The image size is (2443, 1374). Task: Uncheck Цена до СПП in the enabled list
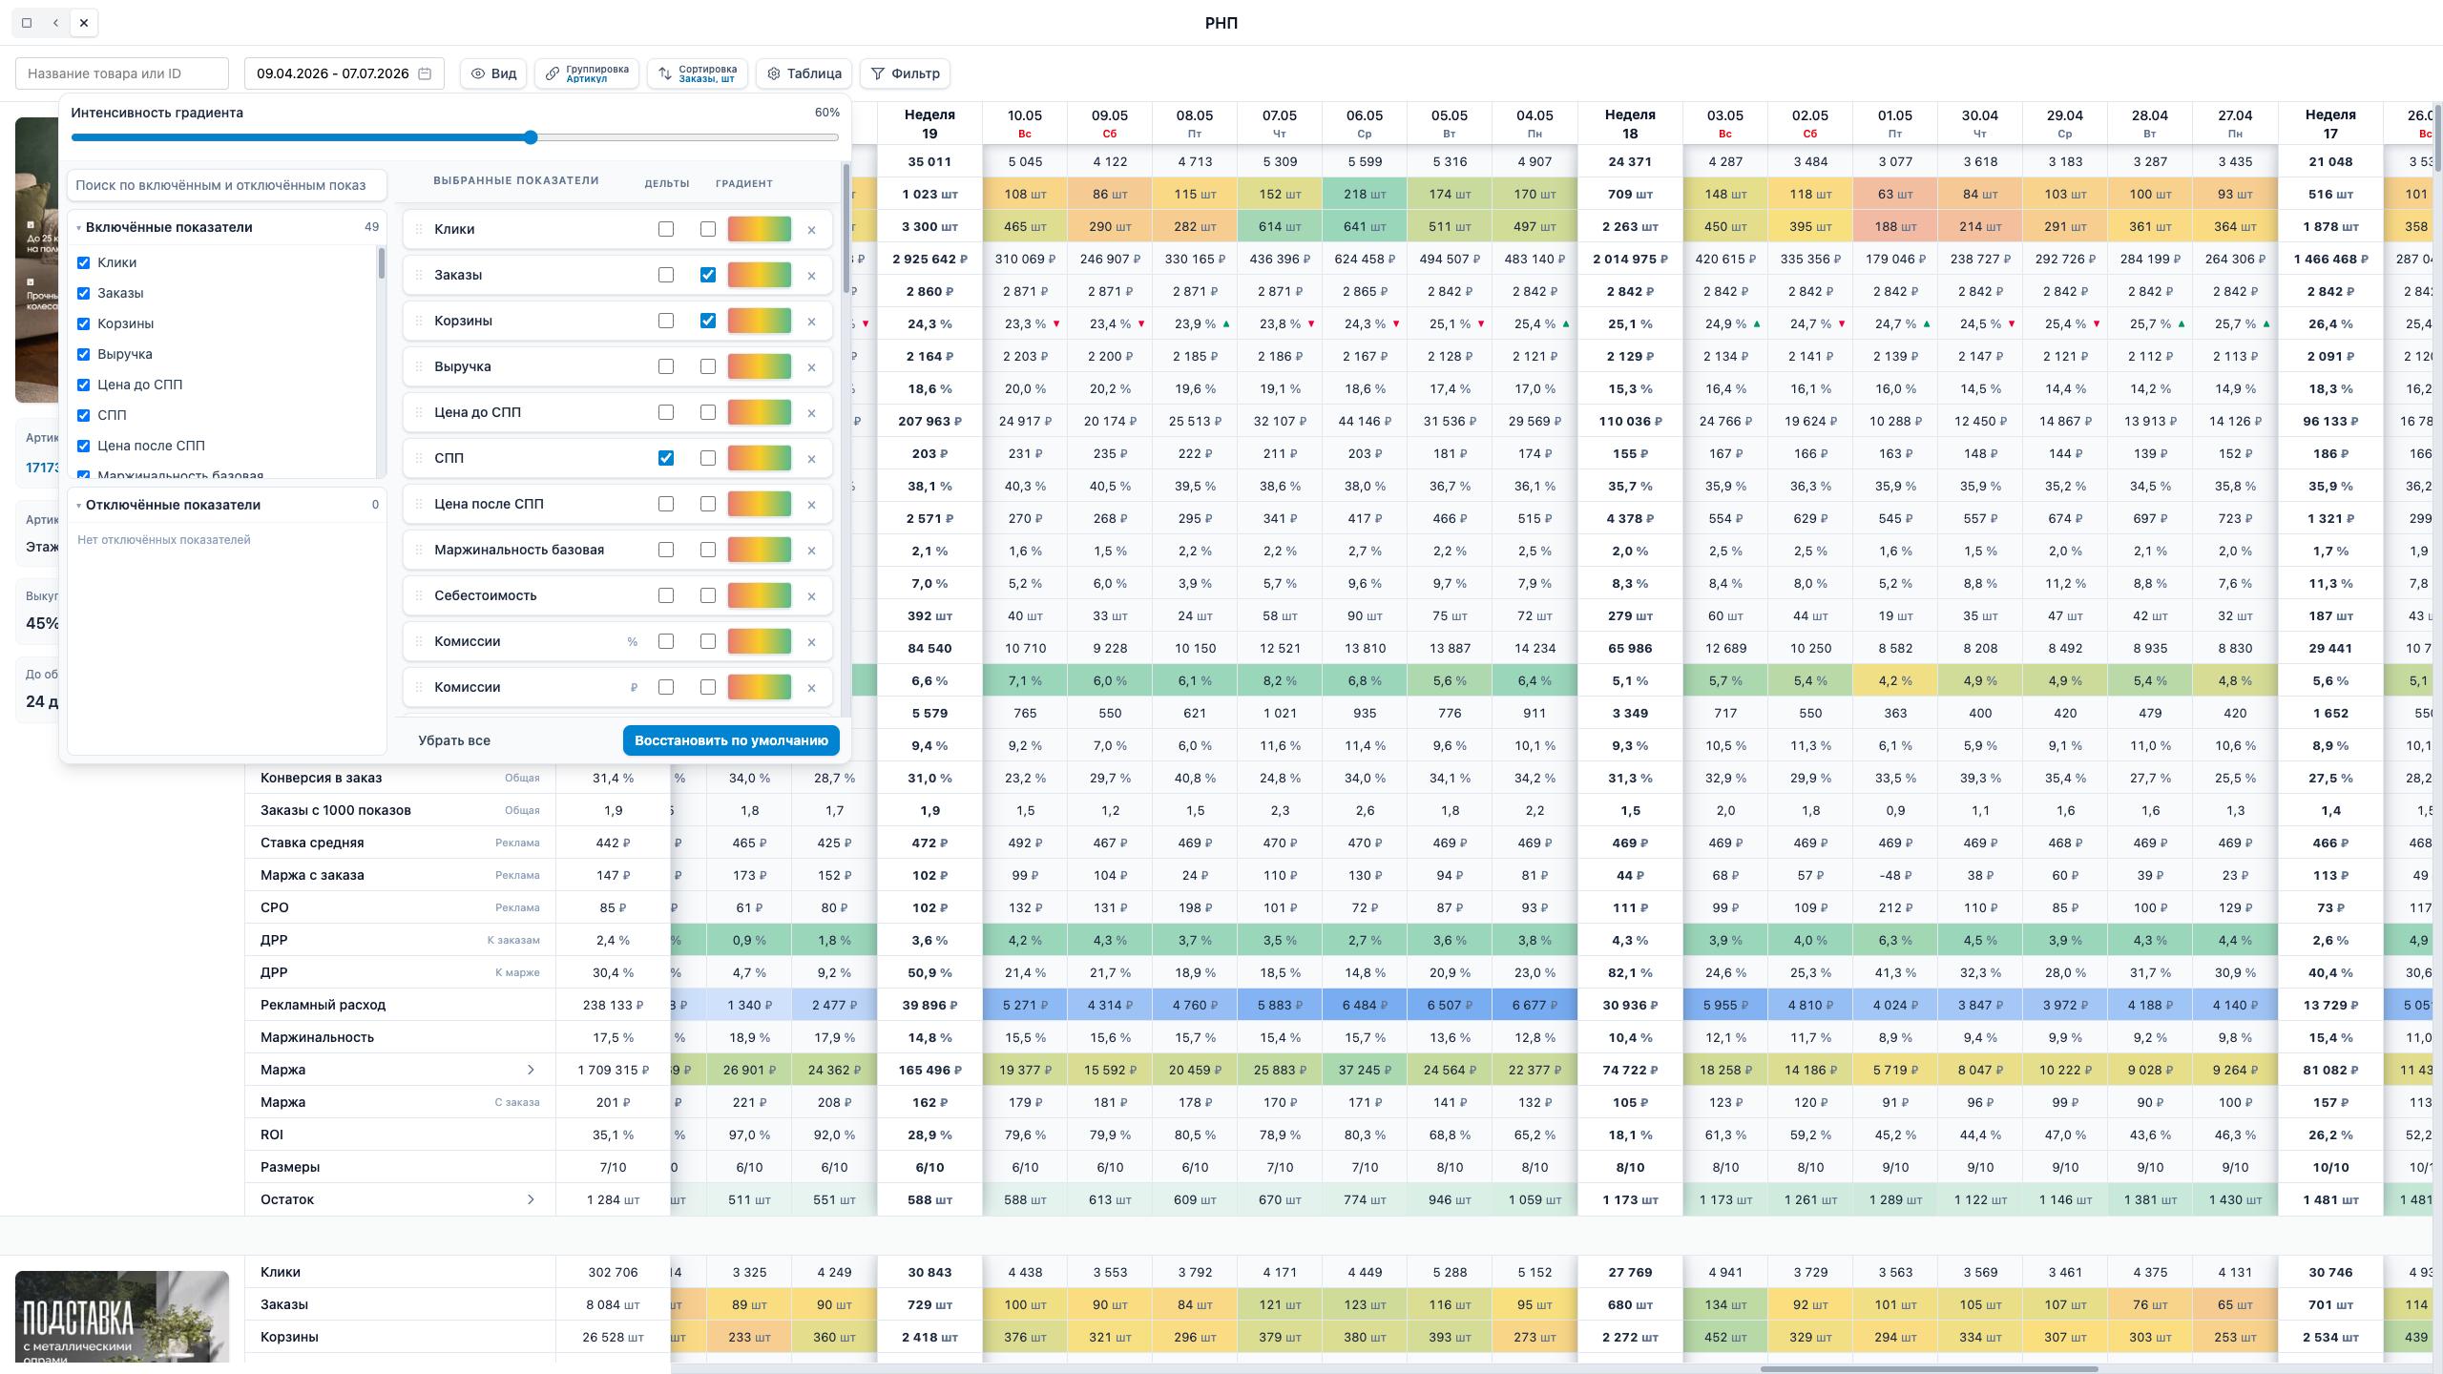[84, 385]
